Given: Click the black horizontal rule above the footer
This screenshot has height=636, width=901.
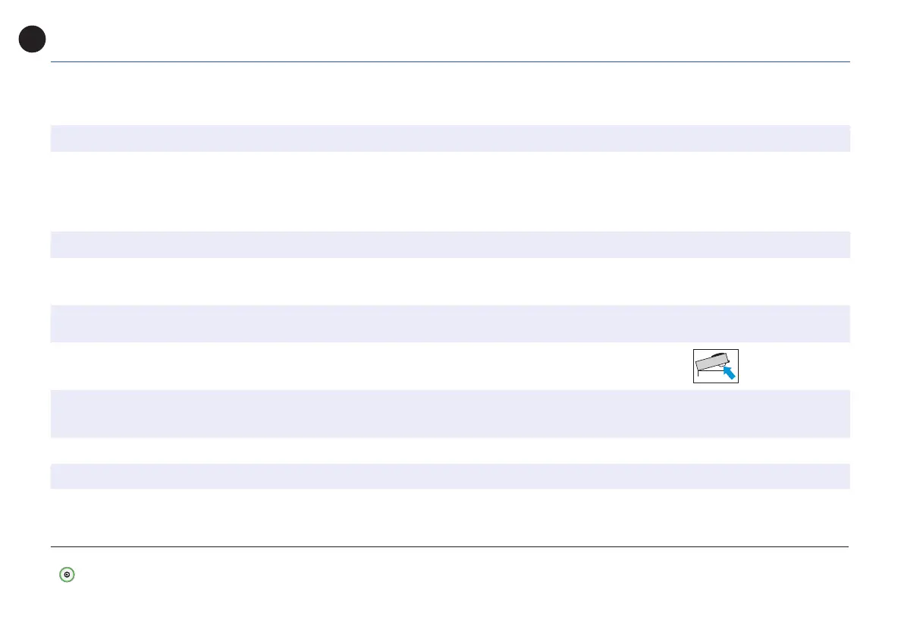Looking at the screenshot, I should coord(450,546).
